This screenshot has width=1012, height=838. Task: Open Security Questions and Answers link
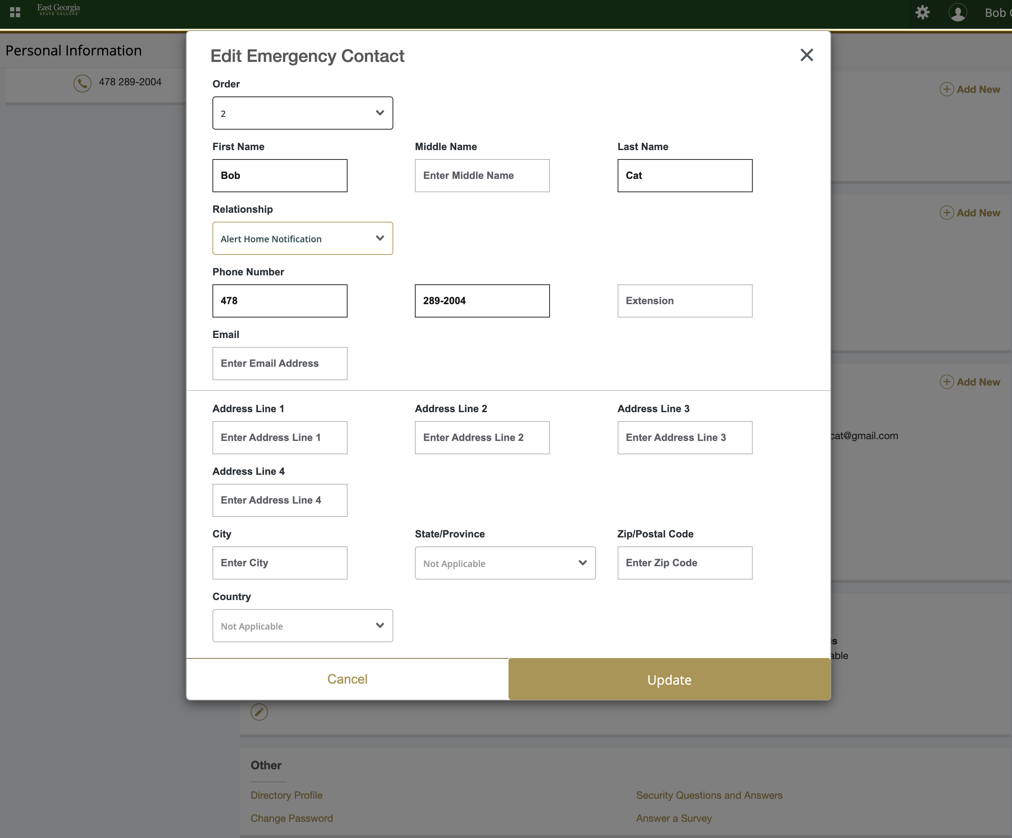pos(709,795)
